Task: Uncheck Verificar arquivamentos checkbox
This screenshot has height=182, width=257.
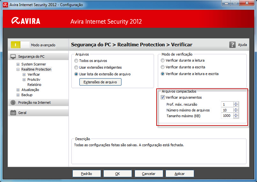Action: click(x=163, y=97)
